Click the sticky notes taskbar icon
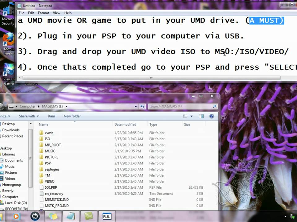 coord(53,216)
